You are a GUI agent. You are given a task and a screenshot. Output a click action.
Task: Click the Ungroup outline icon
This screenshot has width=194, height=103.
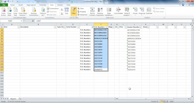pos(142,11)
